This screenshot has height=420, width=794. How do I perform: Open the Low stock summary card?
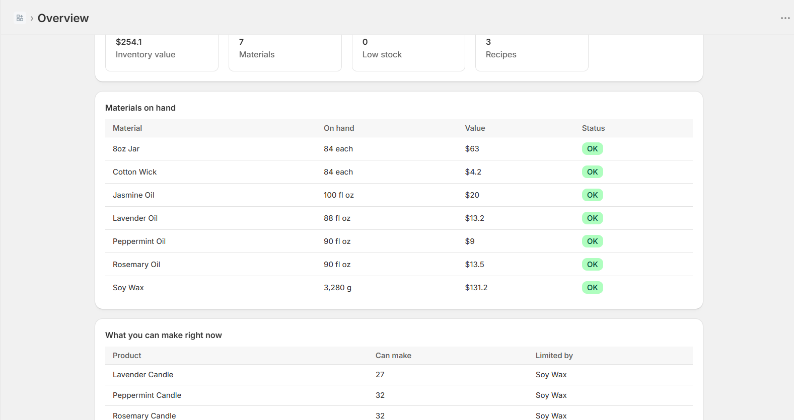pyautogui.click(x=408, y=52)
